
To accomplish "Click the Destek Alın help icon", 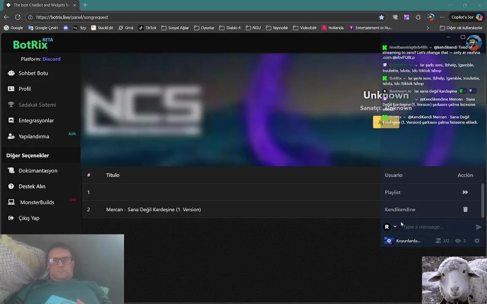I will pyautogui.click(x=11, y=187).
